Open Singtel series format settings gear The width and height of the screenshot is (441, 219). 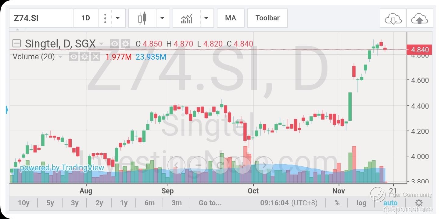[126, 44]
